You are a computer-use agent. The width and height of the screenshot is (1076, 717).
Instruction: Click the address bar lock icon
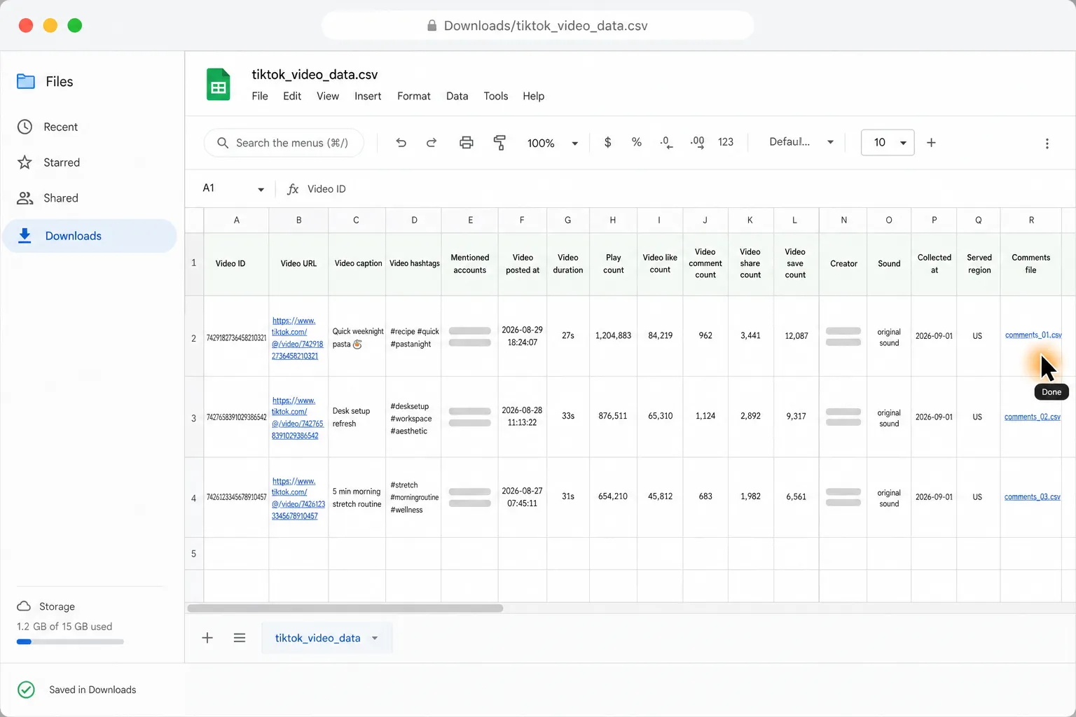click(x=432, y=26)
